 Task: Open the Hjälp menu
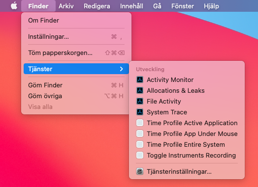click(211, 6)
